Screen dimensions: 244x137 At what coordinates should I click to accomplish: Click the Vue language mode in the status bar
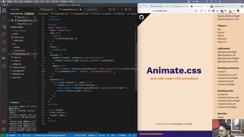pyautogui.click(x=113, y=135)
